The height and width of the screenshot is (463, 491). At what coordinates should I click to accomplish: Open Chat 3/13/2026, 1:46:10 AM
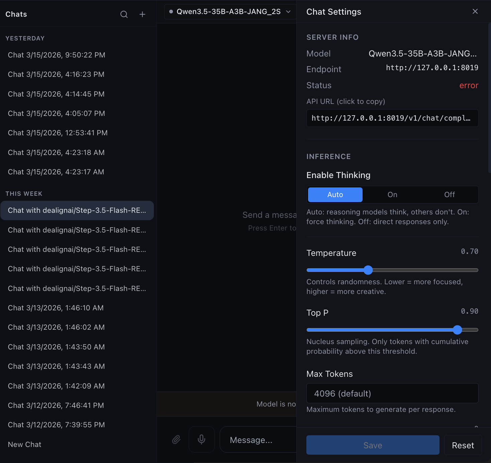(x=77, y=308)
